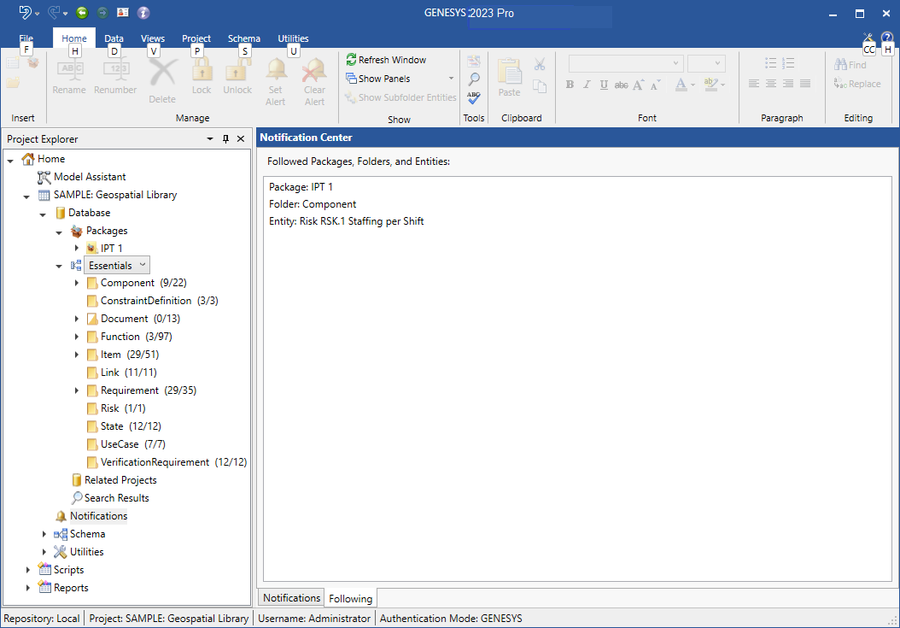Toggle Show Subfolder Entities option
This screenshot has height=628, width=900.
[400, 97]
